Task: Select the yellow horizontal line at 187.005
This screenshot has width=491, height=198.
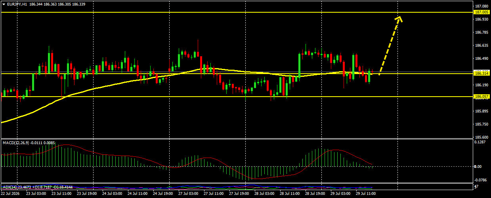Action: tap(237, 12)
